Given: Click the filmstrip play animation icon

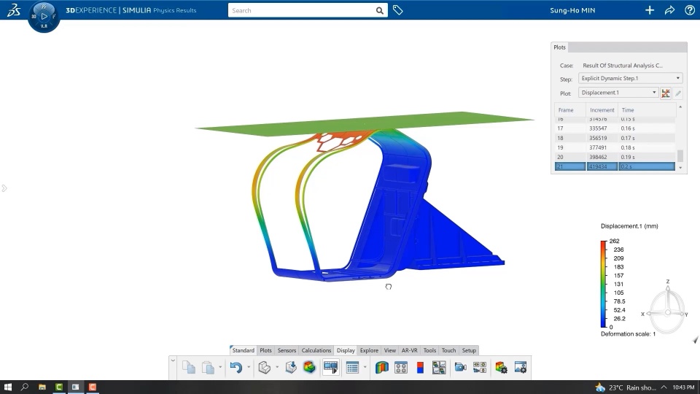Looking at the screenshot, I should [x=331, y=368].
